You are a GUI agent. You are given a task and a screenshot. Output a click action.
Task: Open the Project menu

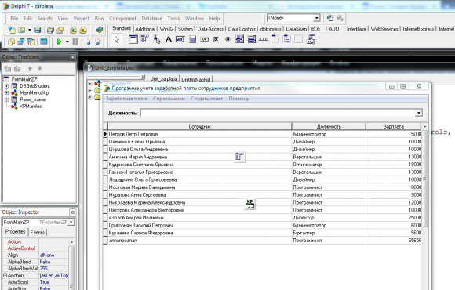pos(82,18)
